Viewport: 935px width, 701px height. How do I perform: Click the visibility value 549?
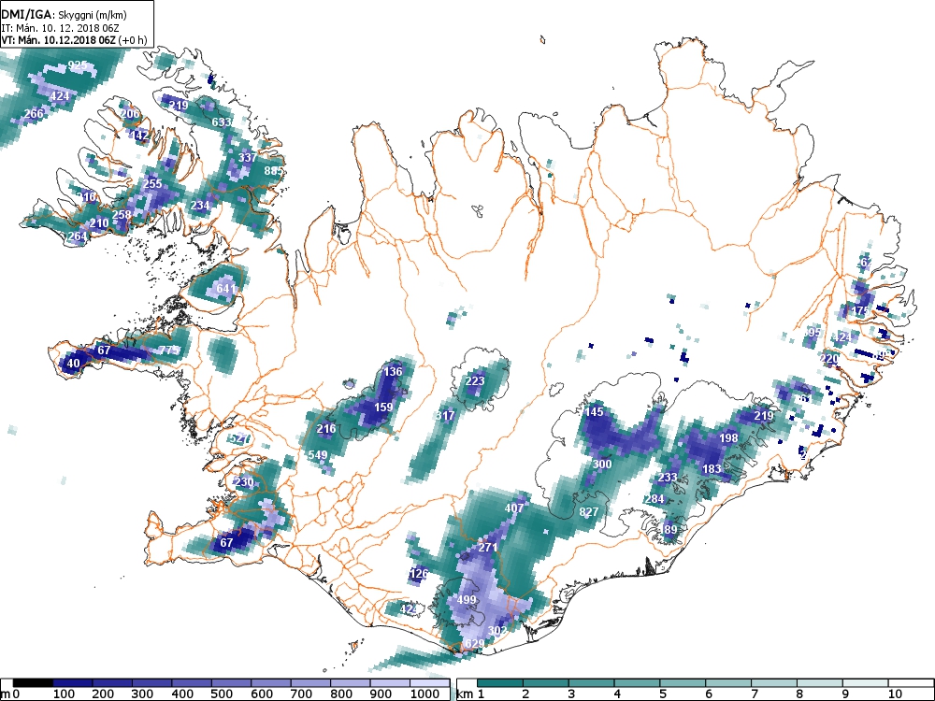[x=318, y=455]
